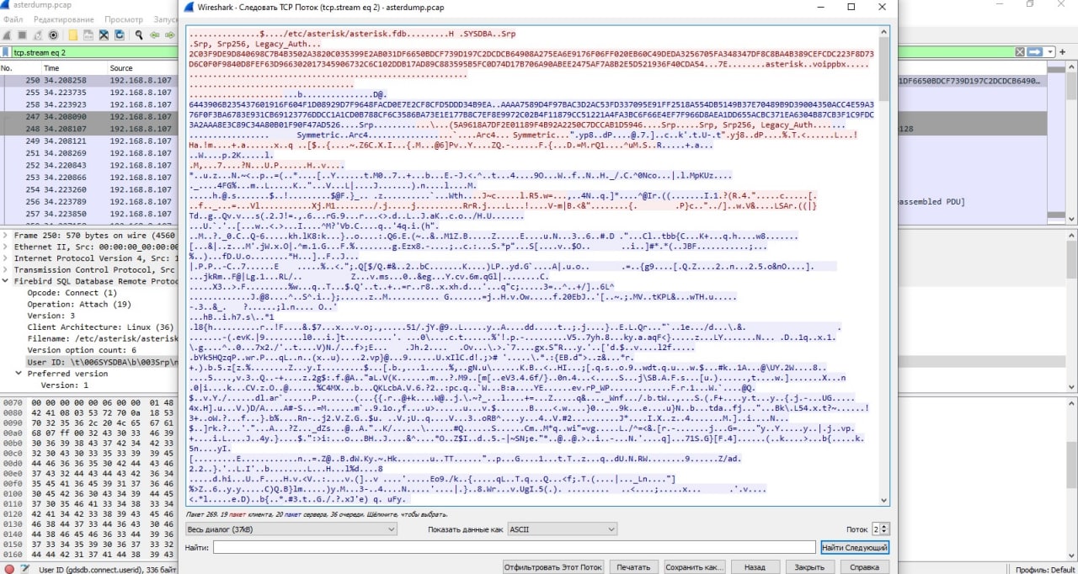The width and height of the screenshot is (1078, 574).
Task: Click the reload capture file icon
Action: (120, 35)
